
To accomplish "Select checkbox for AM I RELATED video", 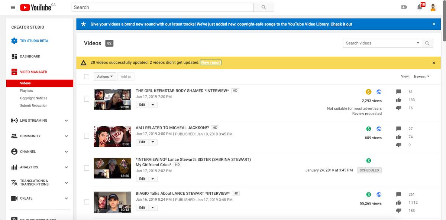I will (x=87, y=136).
